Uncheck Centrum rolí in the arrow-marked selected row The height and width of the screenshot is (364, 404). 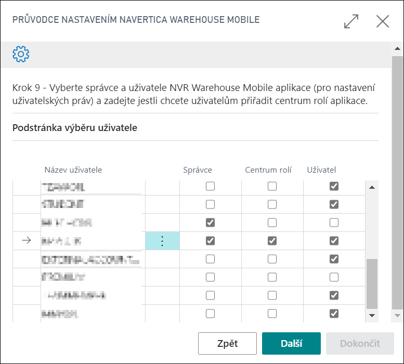tap(272, 241)
